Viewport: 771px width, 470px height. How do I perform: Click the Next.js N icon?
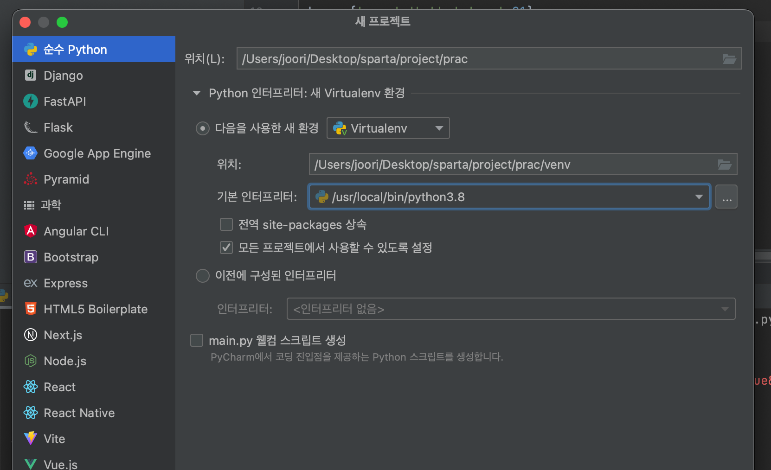pyautogui.click(x=31, y=335)
